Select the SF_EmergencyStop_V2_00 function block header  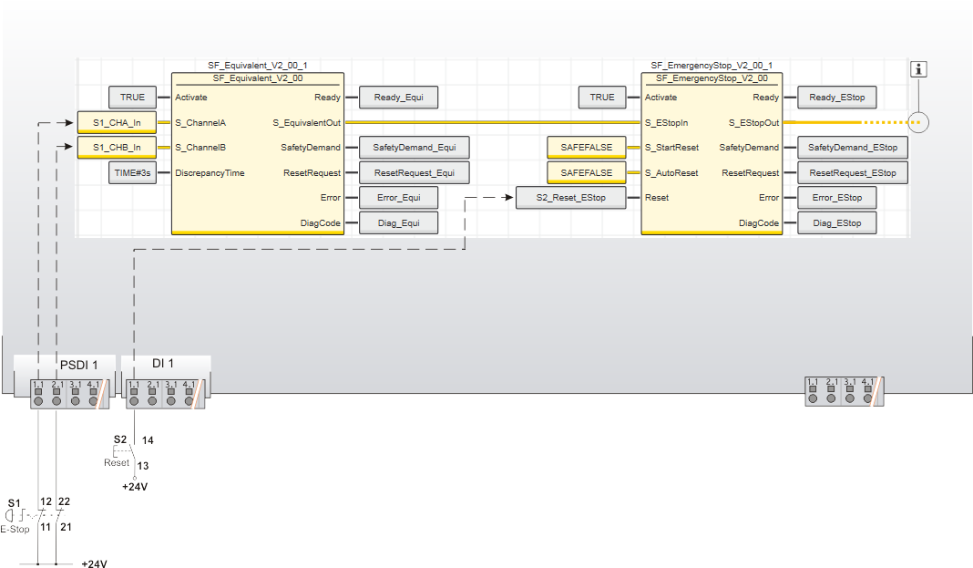point(712,79)
